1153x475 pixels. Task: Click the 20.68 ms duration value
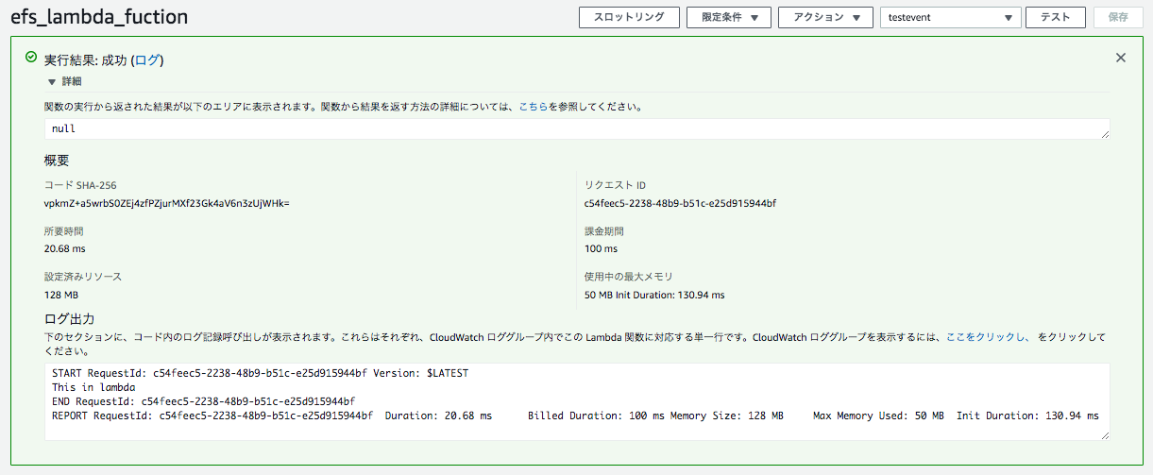64,248
